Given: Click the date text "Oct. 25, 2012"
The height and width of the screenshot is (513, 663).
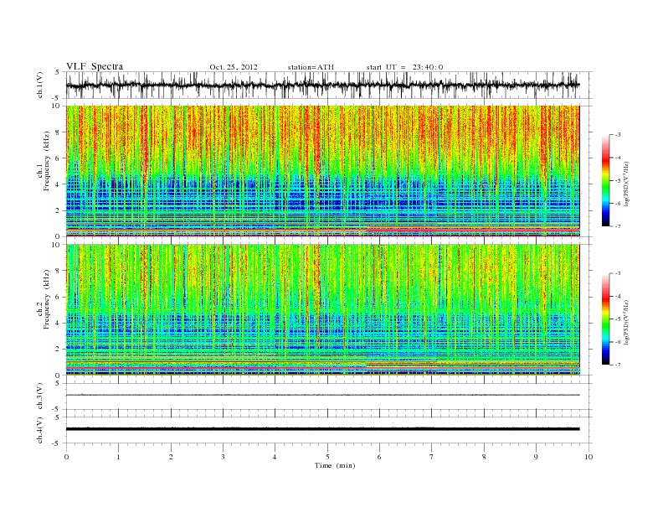Looking at the screenshot, I should tap(234, 67).
